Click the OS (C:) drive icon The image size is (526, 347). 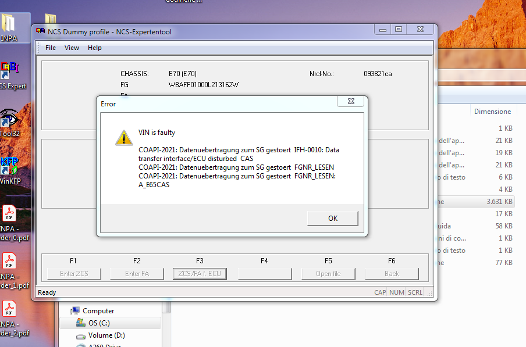click(81, 323)
